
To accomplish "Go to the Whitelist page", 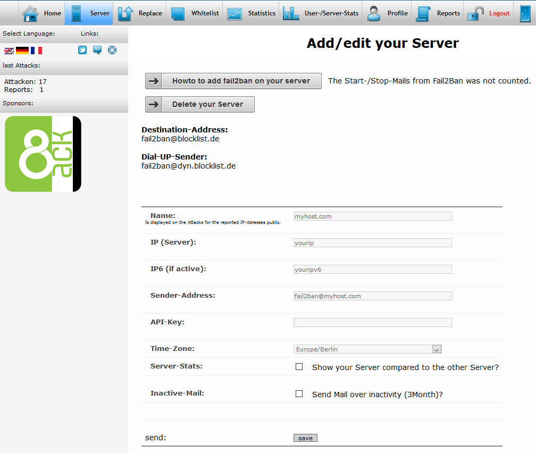I will [x=195, y=13].
